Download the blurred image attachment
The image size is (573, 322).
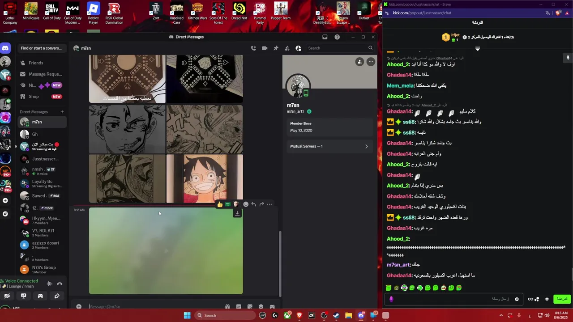tap(237, 213)
